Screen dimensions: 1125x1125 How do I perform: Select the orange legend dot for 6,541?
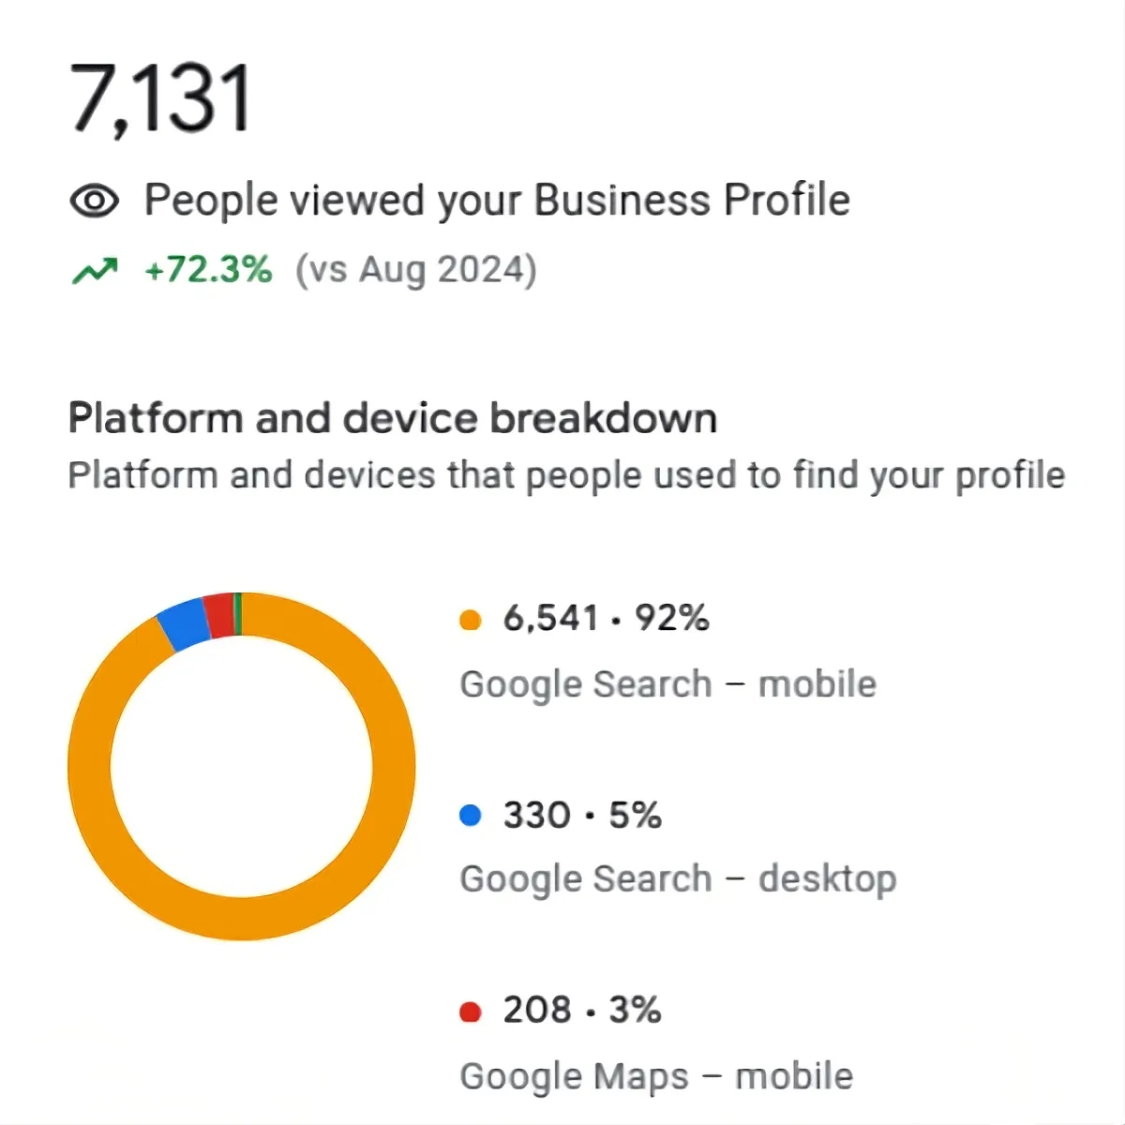[x=471, y=620]
